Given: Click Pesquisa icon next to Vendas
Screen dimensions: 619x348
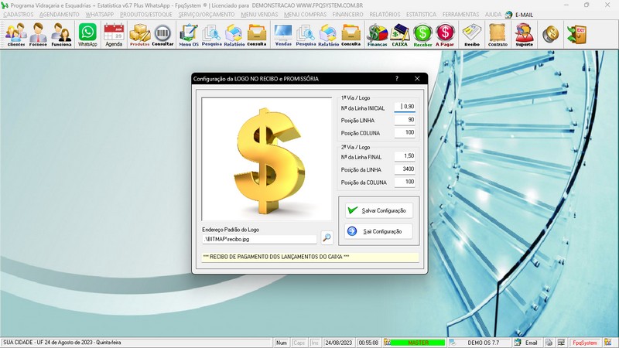Looking at the screenshot, I should pos(306,35).
